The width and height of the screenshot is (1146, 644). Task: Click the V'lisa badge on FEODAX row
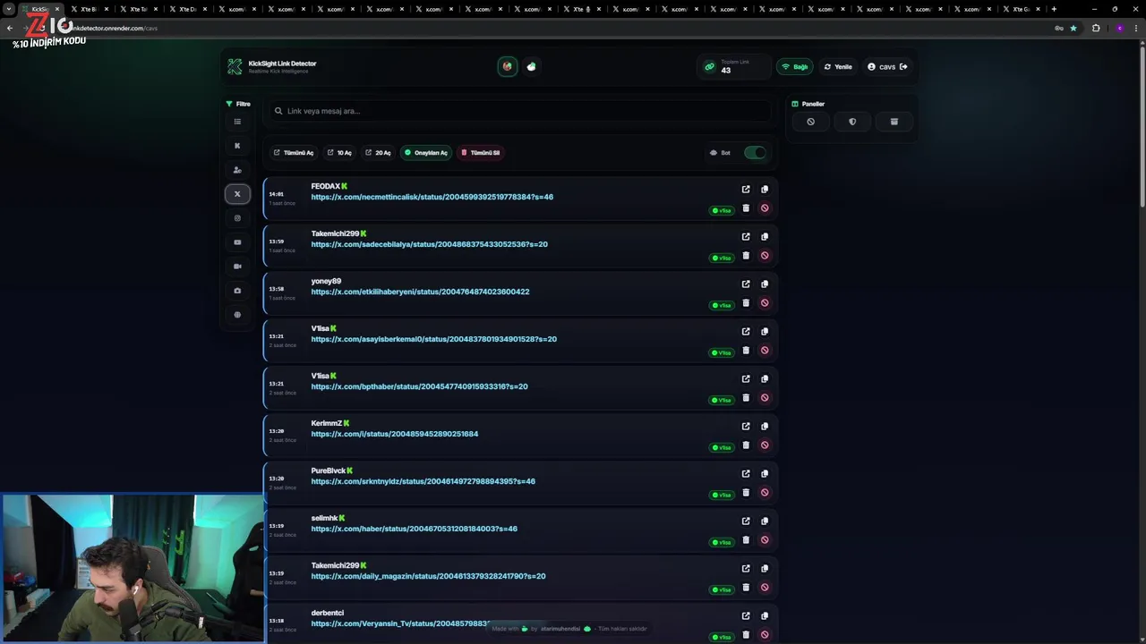(x=722, y=211)
